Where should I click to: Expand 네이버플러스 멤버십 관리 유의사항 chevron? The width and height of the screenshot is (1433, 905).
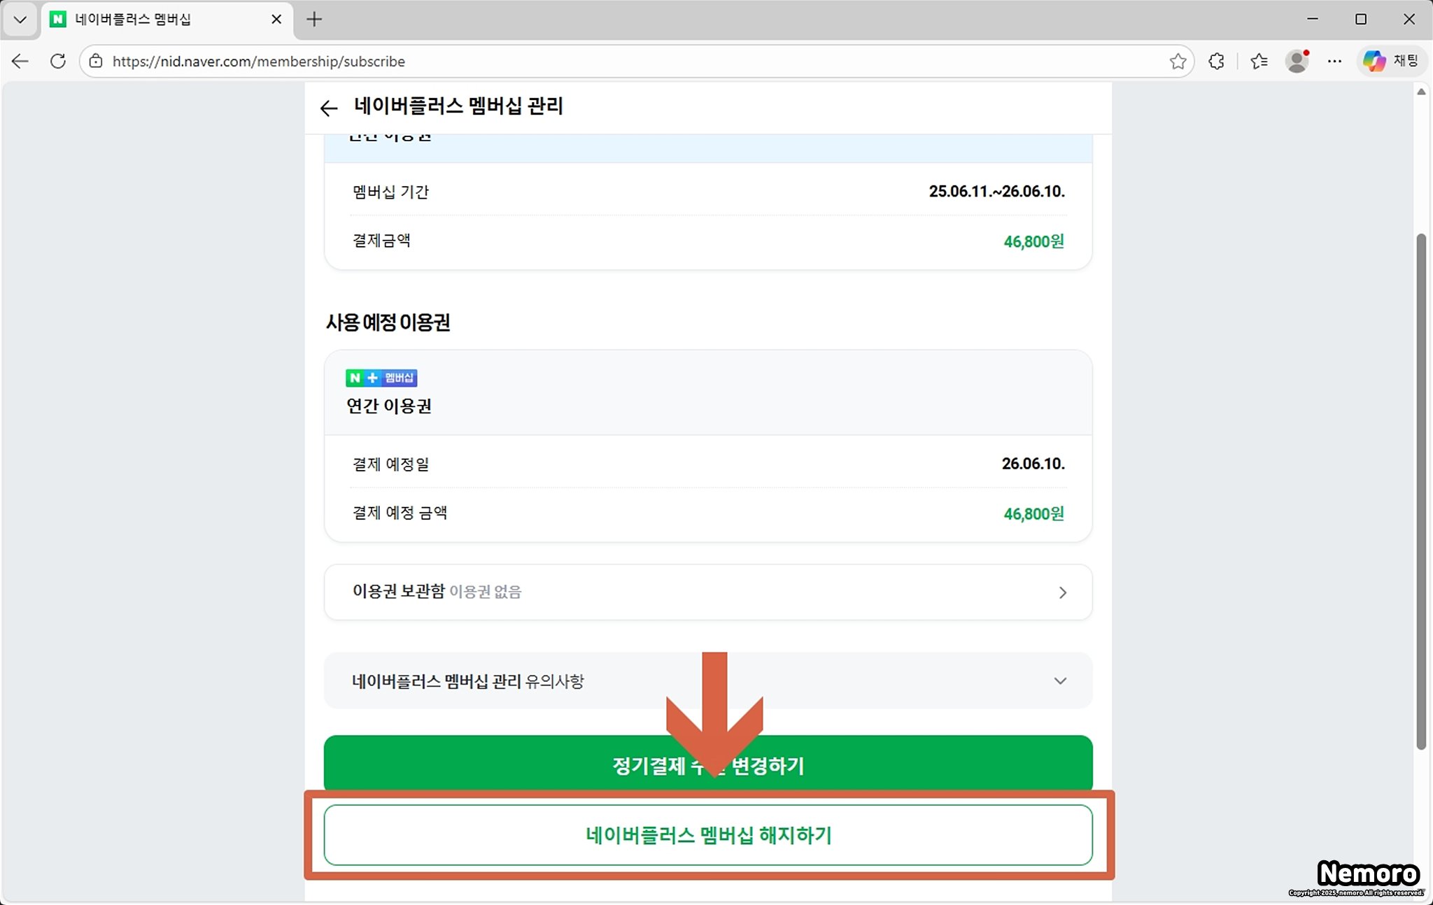pos(1060,680)
